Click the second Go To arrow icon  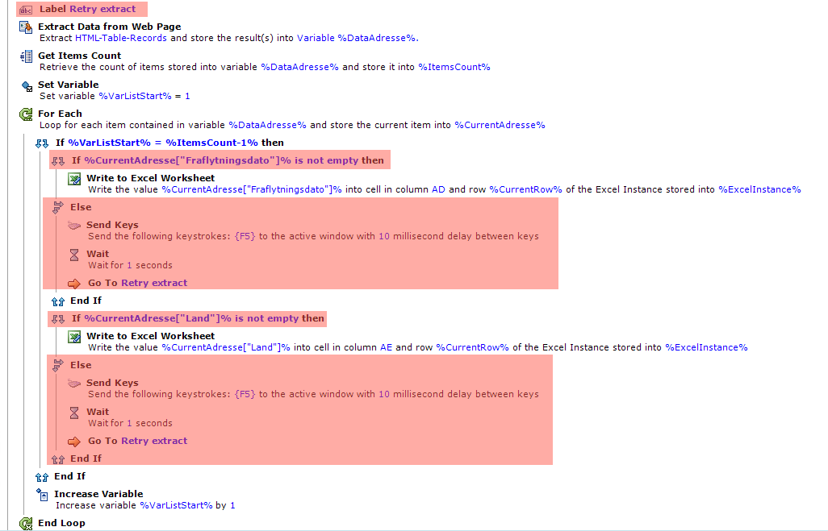74,442
